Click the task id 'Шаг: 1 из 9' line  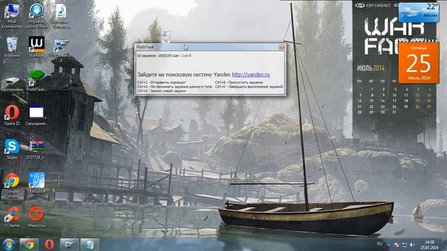[x=164, y=56]
